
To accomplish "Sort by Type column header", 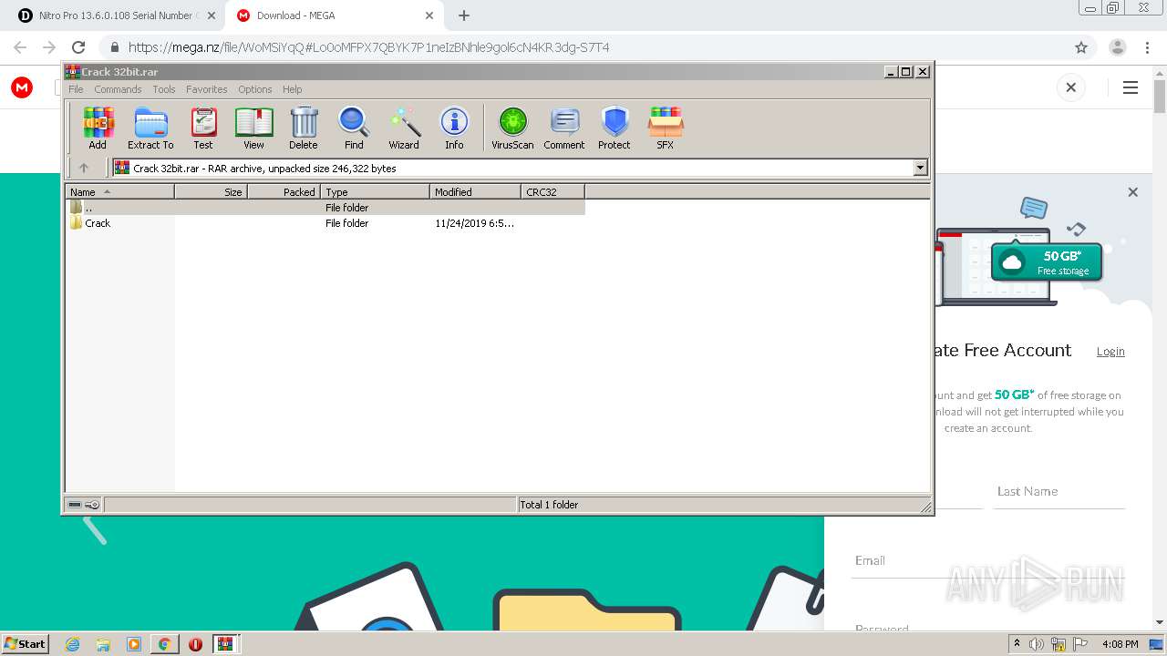I will [x=375, y=191].
